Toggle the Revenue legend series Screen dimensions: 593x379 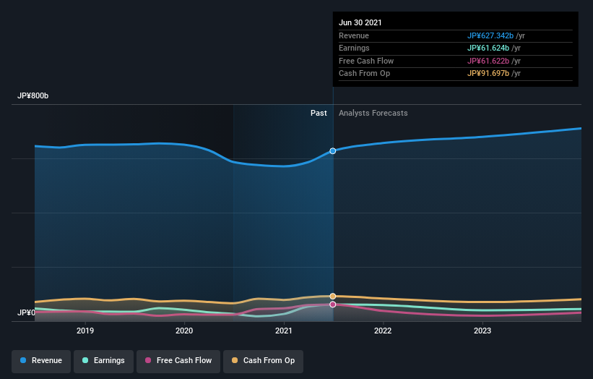pos(41,361)
